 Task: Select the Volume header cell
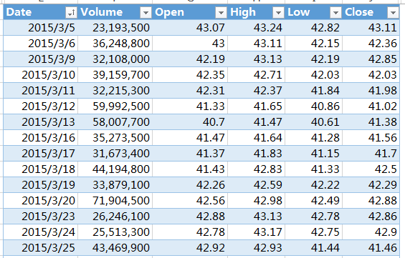coord(115,12)
